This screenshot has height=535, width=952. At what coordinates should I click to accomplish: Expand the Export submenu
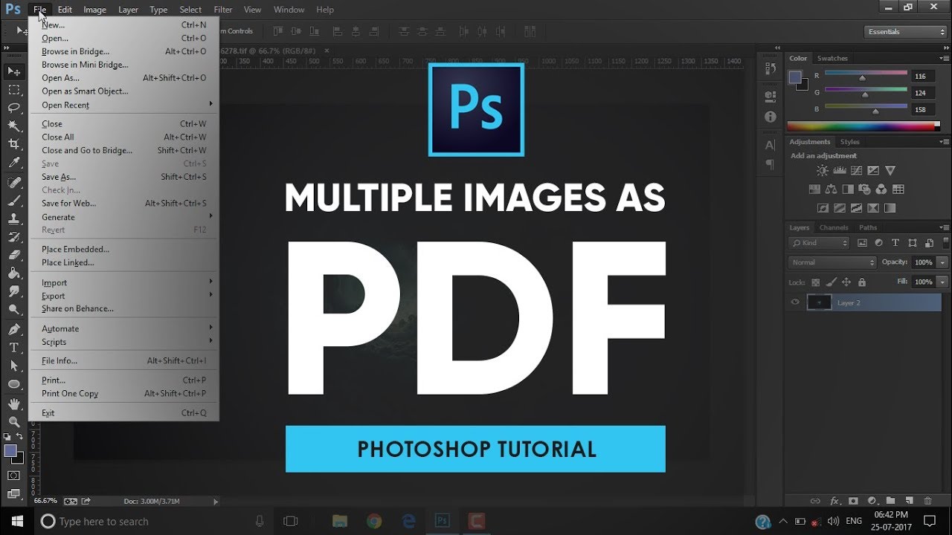coord(125,296)
